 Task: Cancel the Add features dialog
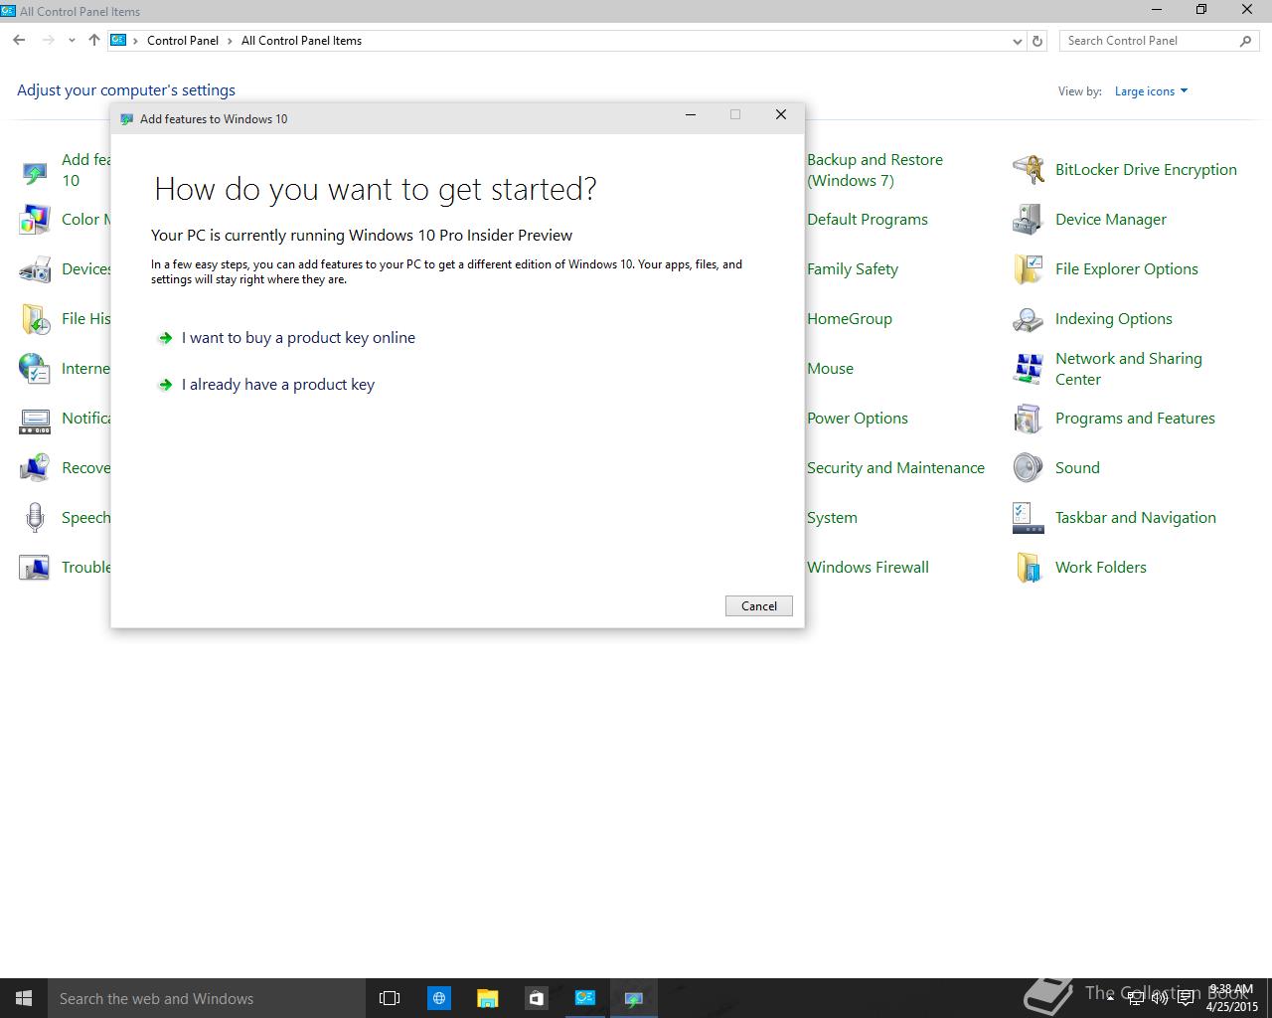click(x=759, y=606)
